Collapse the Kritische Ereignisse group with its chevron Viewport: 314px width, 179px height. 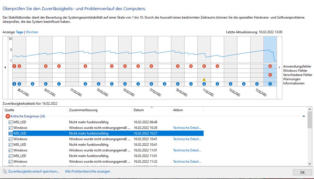pyautogui.click(x=304, y=116)
